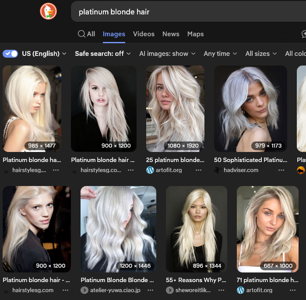Click hadviser.com scissors favicon
The width and height of the screenshot is (306, 300).
(x=218, y=170)
